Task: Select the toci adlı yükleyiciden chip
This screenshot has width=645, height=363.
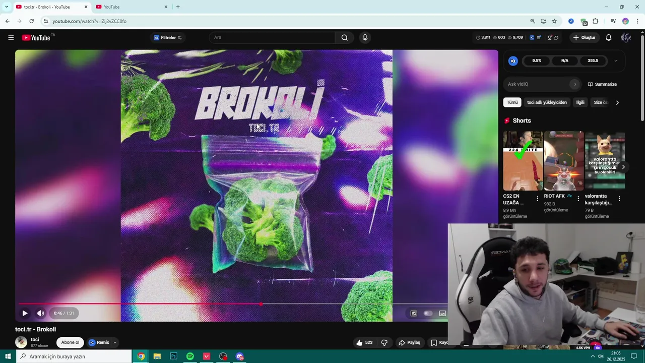Action: (547, 102)
